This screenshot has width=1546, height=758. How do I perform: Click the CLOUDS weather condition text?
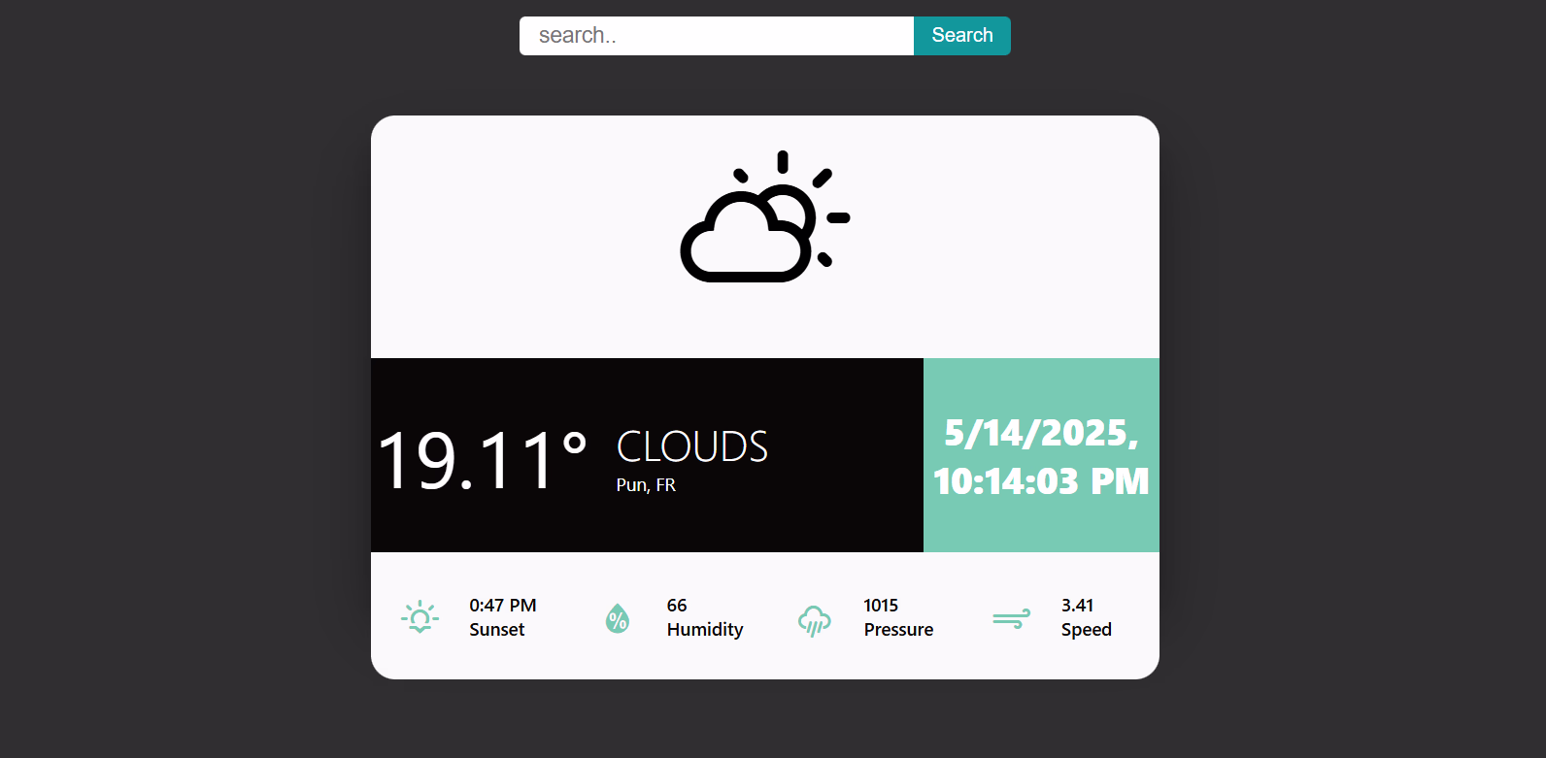coord(692,447)
